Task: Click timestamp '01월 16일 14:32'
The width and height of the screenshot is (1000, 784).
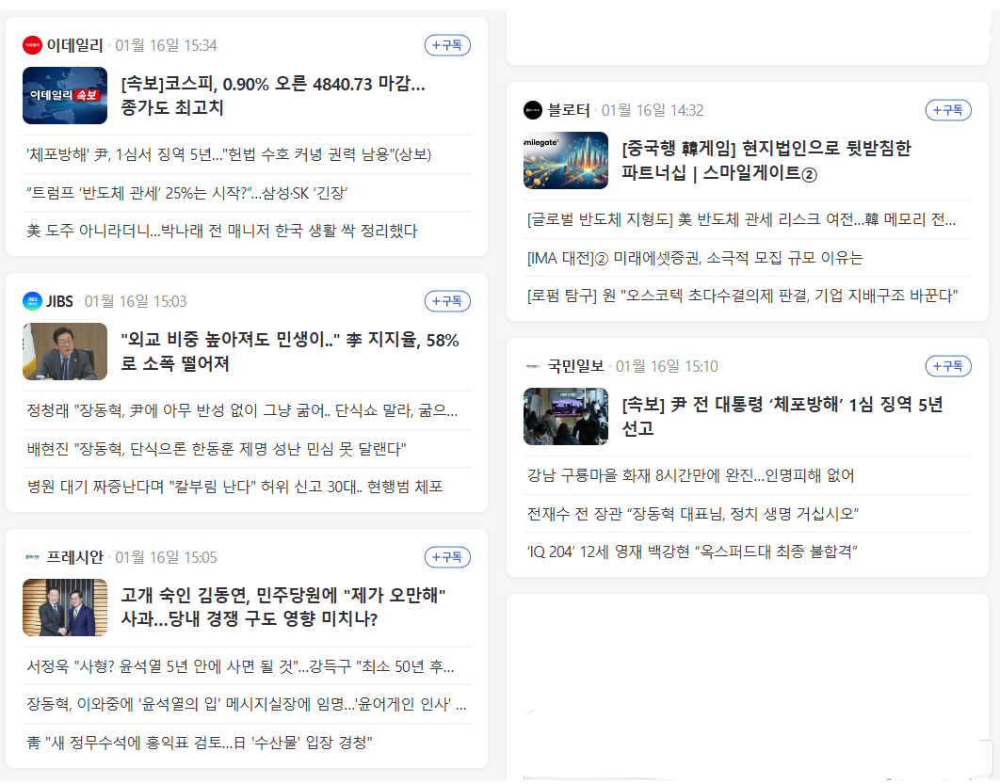Action: [x=653, y=110]
